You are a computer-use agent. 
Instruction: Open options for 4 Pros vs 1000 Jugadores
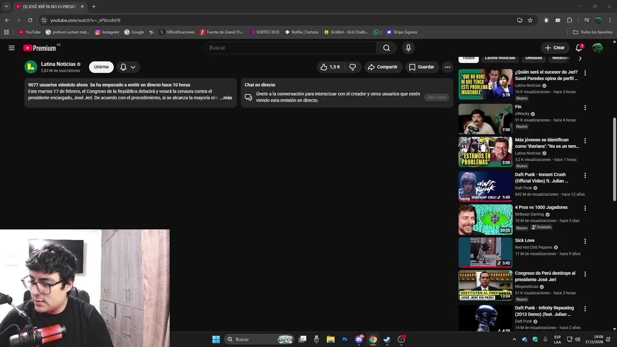click(x=585, y=208)
